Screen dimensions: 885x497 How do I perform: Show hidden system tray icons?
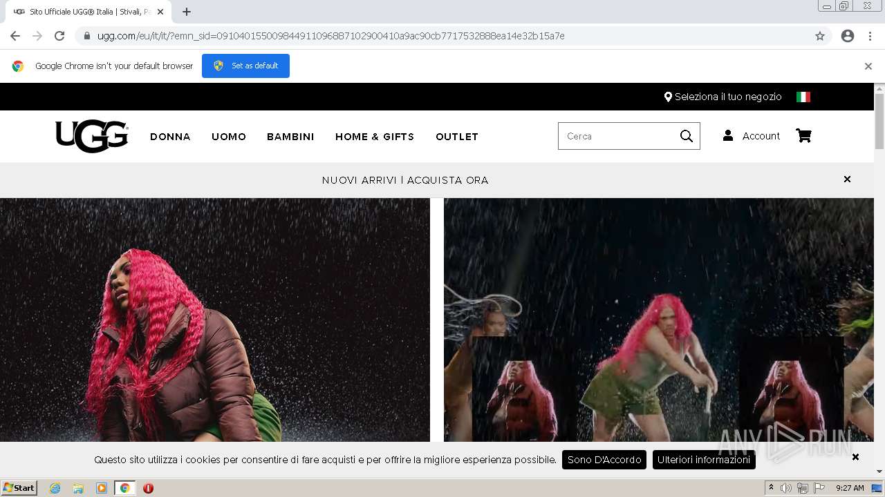click(x=771, y=488)
